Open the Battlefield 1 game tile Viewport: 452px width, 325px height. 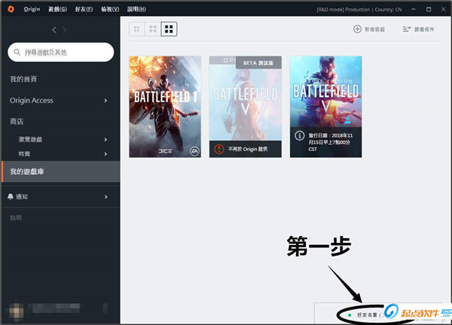click(x=165, y=107)
